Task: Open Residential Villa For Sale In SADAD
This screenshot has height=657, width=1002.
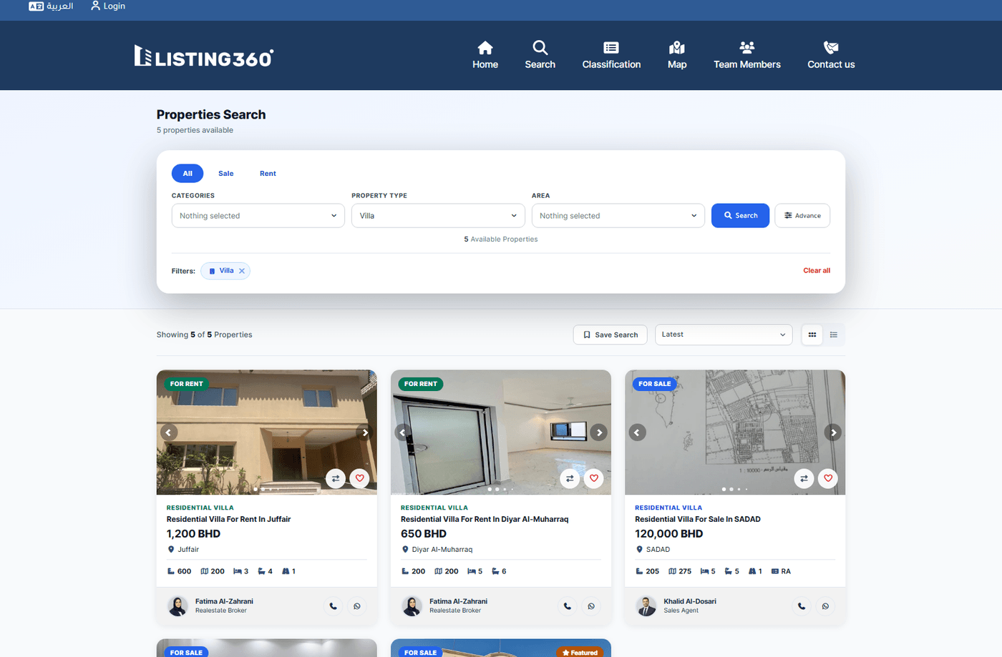Action: [698, 520]
